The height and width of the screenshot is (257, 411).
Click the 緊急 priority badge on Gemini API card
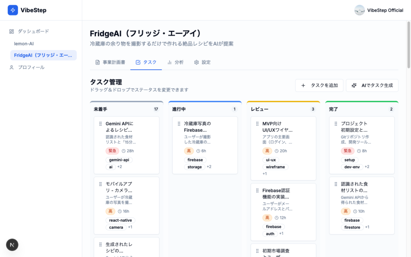click(x=112, y=151)
